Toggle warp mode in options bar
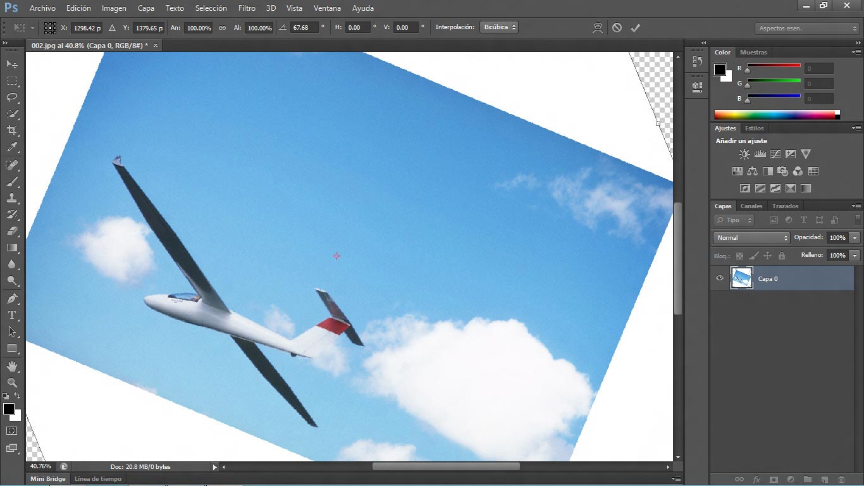This screenshot has width=864, height=486. click(598, 28)
